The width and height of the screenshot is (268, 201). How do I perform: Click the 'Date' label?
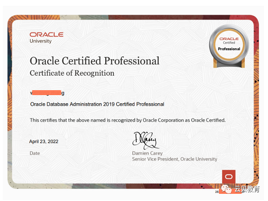35,153
